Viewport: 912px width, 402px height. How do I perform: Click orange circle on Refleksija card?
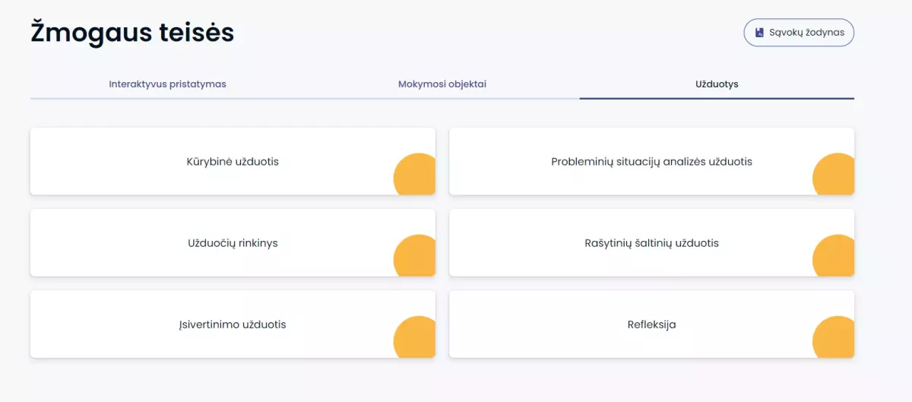click(835, 337)
